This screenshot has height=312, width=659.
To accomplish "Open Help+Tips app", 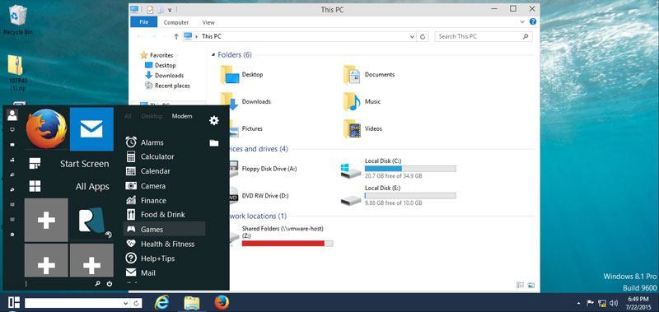I will click(x=150, y=258).
